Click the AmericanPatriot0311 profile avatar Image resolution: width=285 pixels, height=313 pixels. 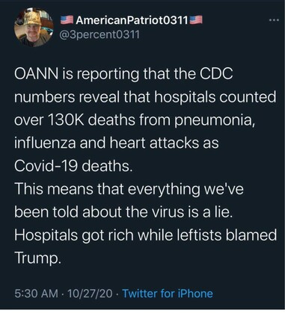pos(34,27)
